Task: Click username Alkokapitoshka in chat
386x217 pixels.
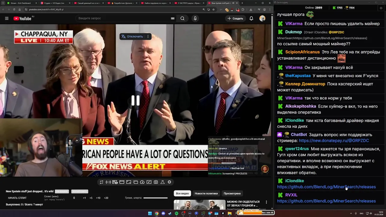Action: 301,106
